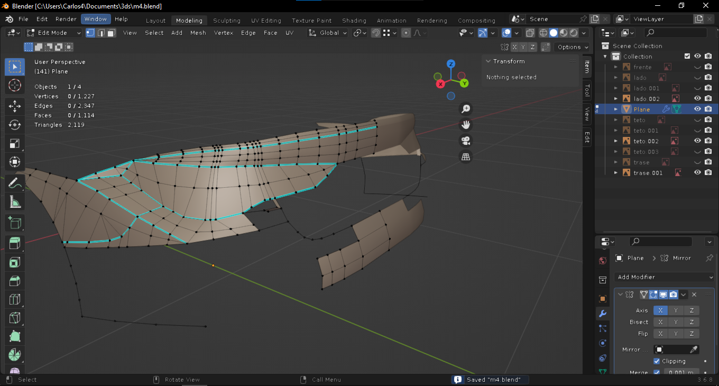Image resolution: width=719 pixels, height=386 pixels.
Task: Hide the lado.002 object in outliner
Action: point(697,99)
